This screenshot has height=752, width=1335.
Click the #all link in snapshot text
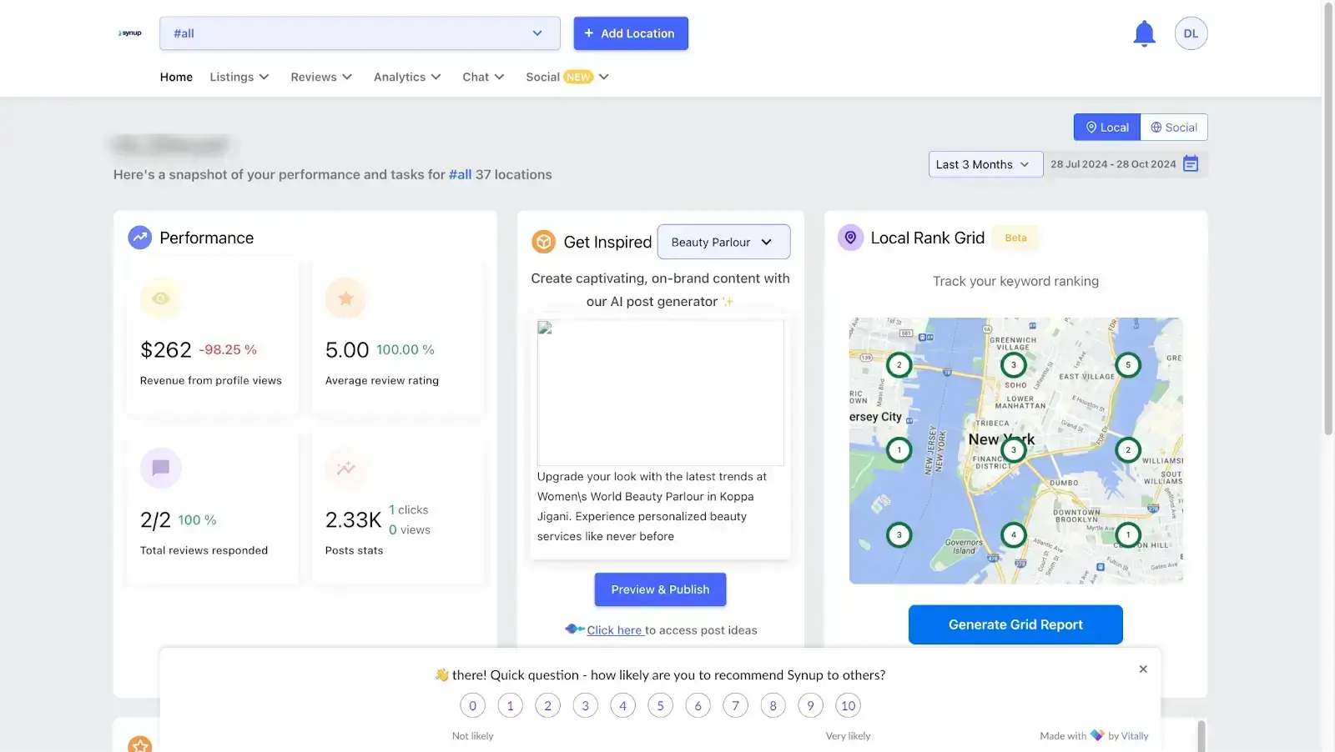point(460,174)
